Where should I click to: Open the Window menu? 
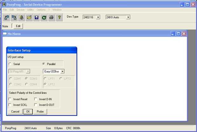(x=57, y=10)
